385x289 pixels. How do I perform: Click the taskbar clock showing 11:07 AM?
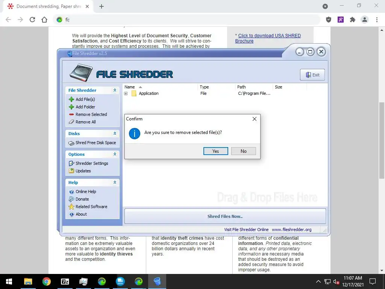[x=353, y=281]
